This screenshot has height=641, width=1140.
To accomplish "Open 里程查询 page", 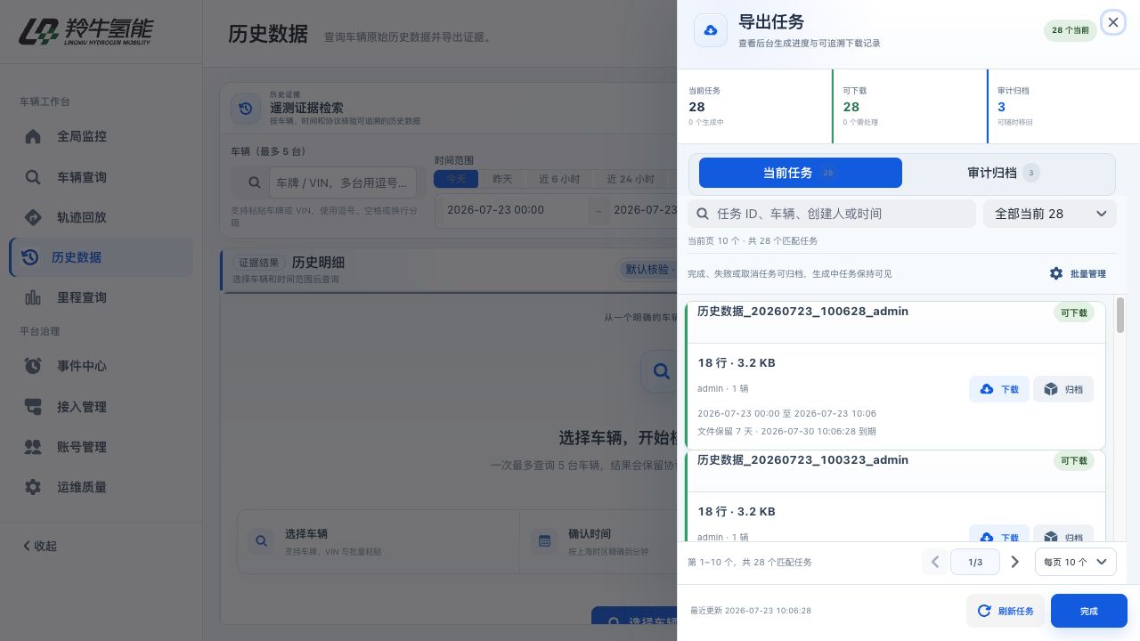I will 101,297.
